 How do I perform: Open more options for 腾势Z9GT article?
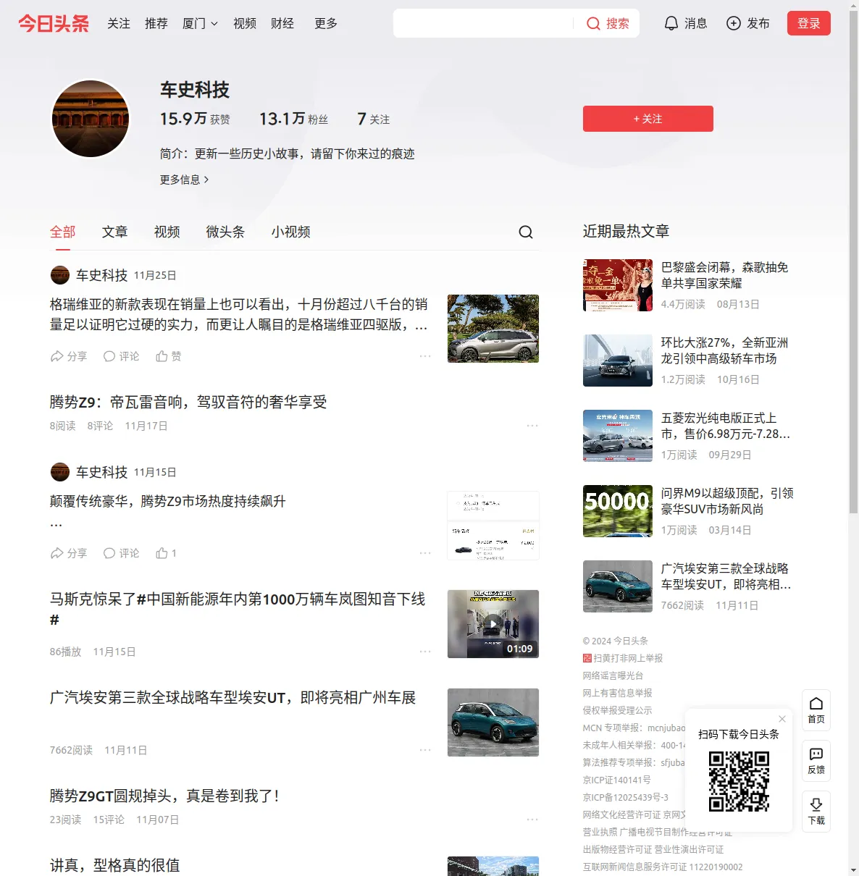coord(532,820)
